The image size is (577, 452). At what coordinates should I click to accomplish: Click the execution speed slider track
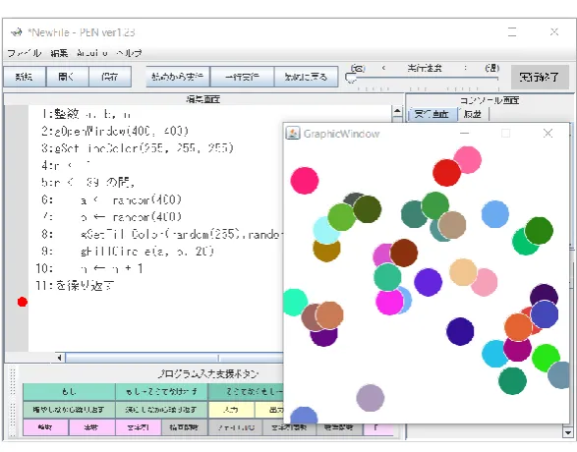[424, 78]
